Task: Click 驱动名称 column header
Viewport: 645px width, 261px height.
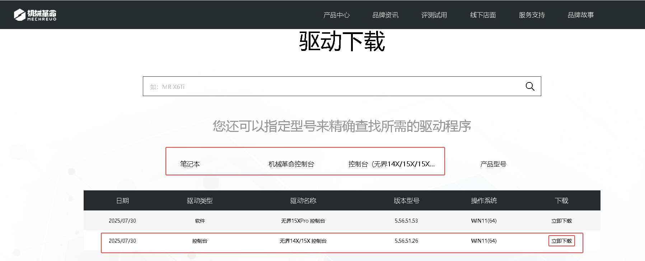Action: [303, 201]
